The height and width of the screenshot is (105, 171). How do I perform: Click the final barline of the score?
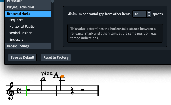(98, 90)
